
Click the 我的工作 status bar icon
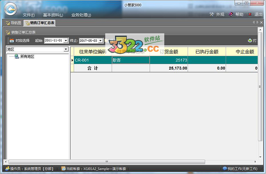tap(225, 169)
